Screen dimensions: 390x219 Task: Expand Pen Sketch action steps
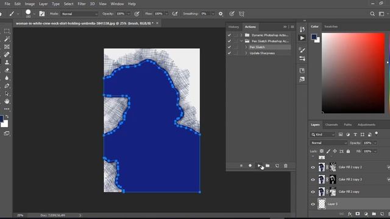pyautogui.click(x=246, y=47)
